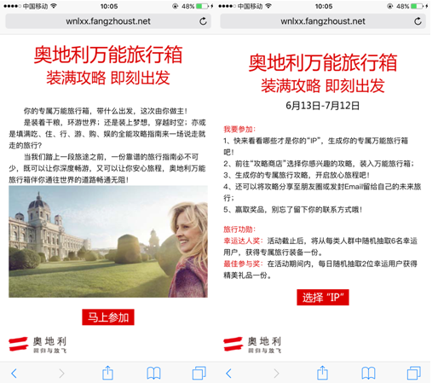Open bookmarks in the left phone
Viewport: 438px width, 383px height.
pyautogui.click(x=153, y=373)
